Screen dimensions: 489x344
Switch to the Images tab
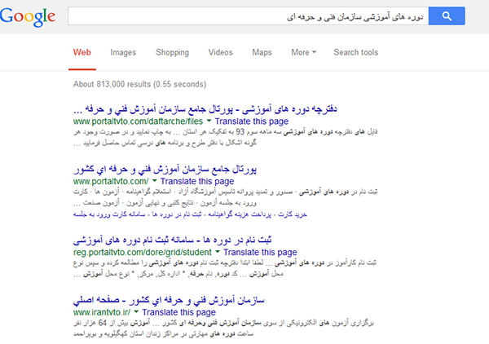[x=123, y=52]
